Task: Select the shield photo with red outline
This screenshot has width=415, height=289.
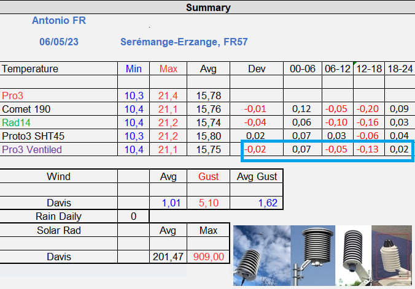Action: click(392, 255)
